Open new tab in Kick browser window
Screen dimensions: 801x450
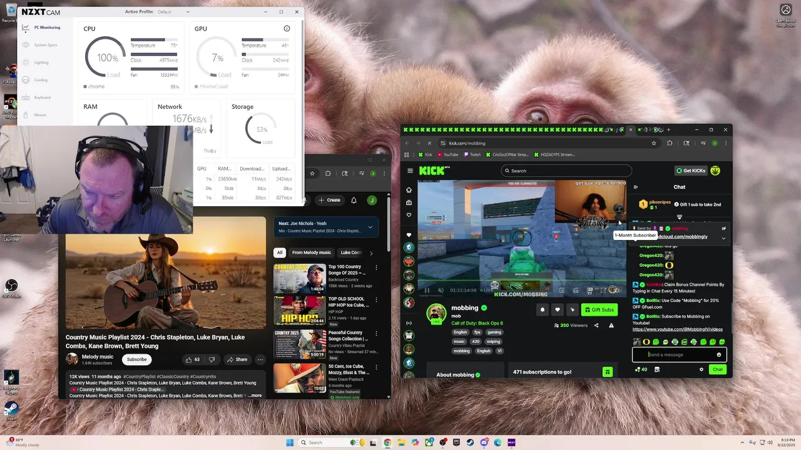[668, 129]
